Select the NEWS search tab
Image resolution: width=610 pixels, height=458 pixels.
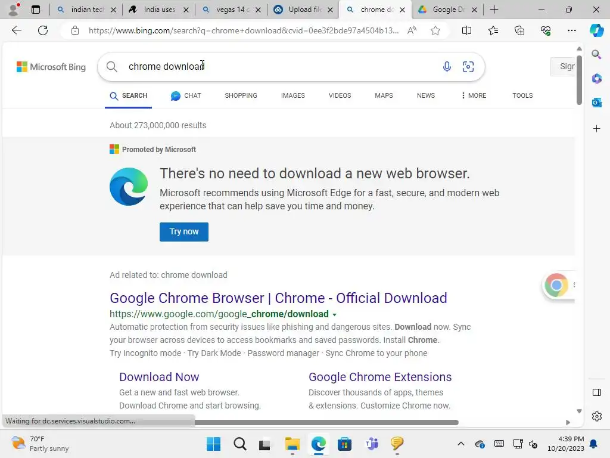425,95
